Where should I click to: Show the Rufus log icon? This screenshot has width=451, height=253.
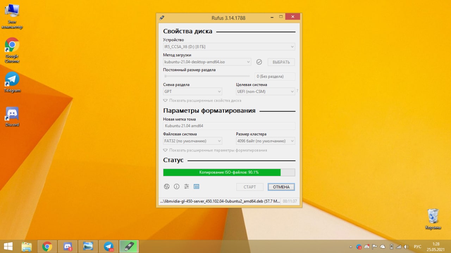[197, 186]
